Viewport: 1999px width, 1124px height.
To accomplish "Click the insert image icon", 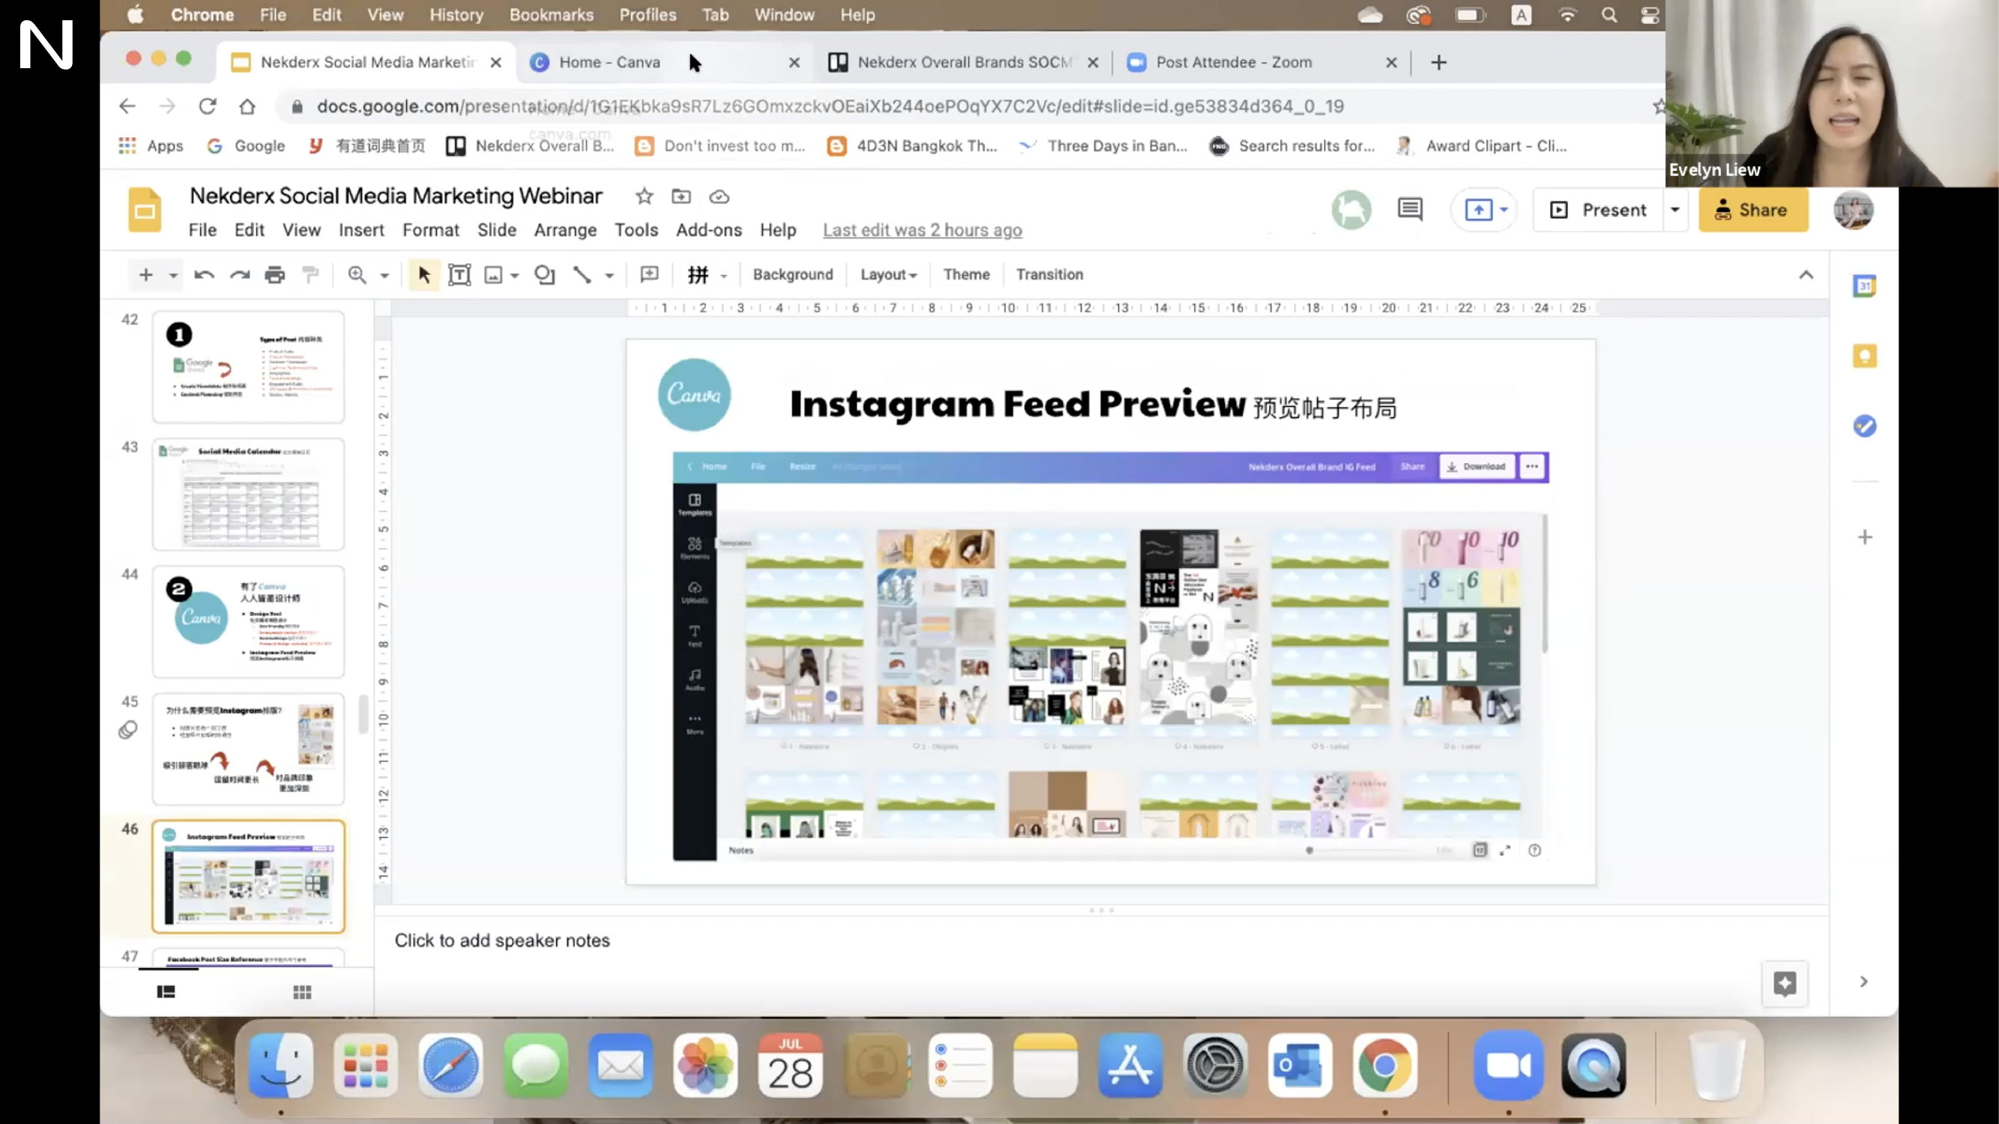I will (x=493, y=274).
